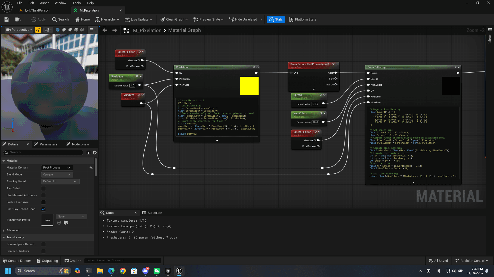The image size is (494, 277).
Task: Open the Asset menu
Action: (44, 3)
